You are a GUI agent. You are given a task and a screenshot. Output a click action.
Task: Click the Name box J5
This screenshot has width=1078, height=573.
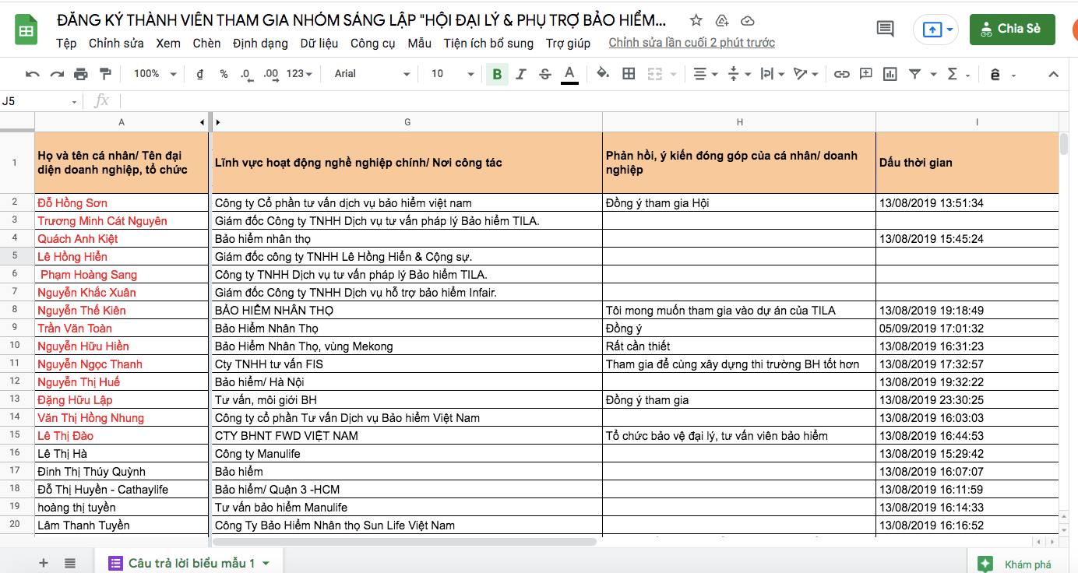(x=41, y=101)
